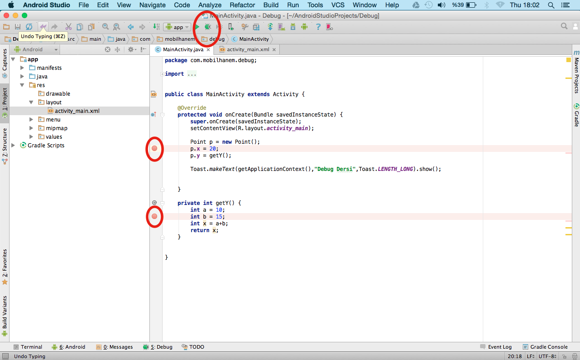The image size is (580, 360).
Task: Open the macOS Apple menu
Action: coord(11,5)
